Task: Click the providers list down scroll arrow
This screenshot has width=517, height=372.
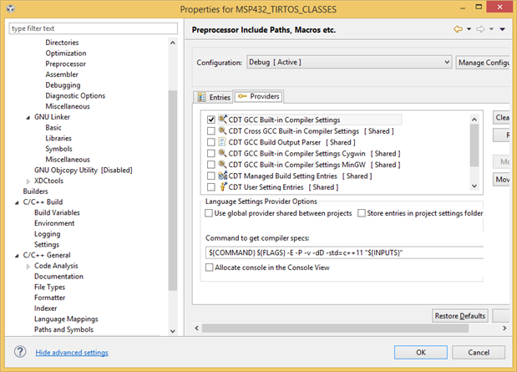Action: 474,186
